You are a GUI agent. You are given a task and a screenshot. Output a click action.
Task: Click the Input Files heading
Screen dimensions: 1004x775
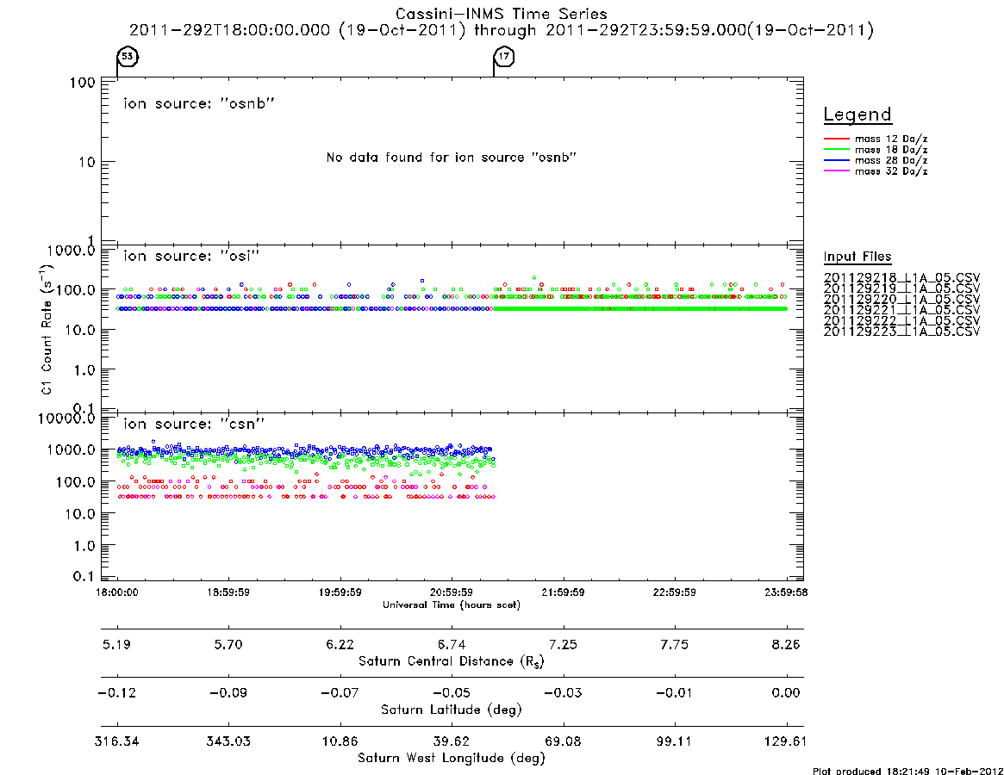point(857,257)
